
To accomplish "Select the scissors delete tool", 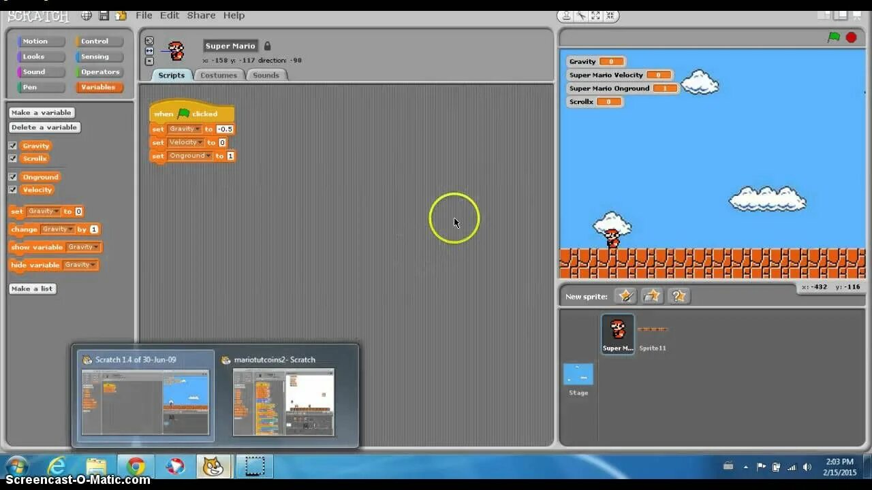I will pos(581,15).
